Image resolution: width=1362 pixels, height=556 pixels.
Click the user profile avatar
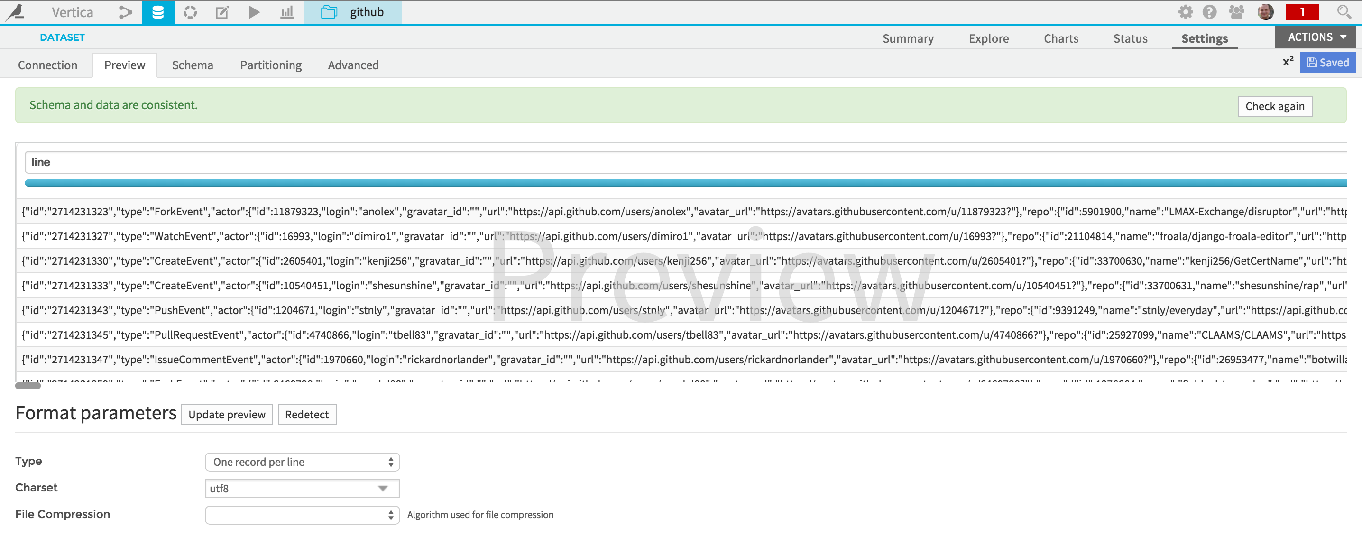click(x=1265, y=12)
